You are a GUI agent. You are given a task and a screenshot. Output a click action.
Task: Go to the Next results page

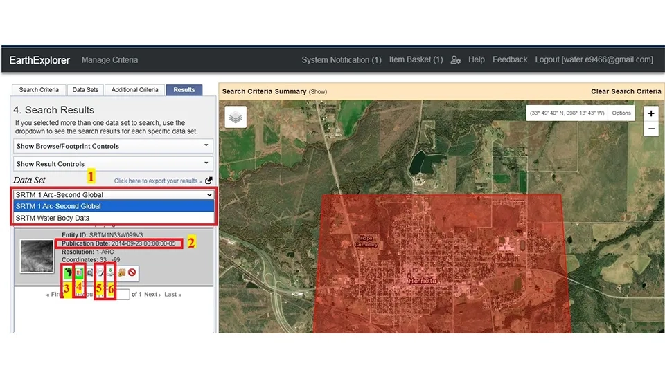click(x=152, y=295)
